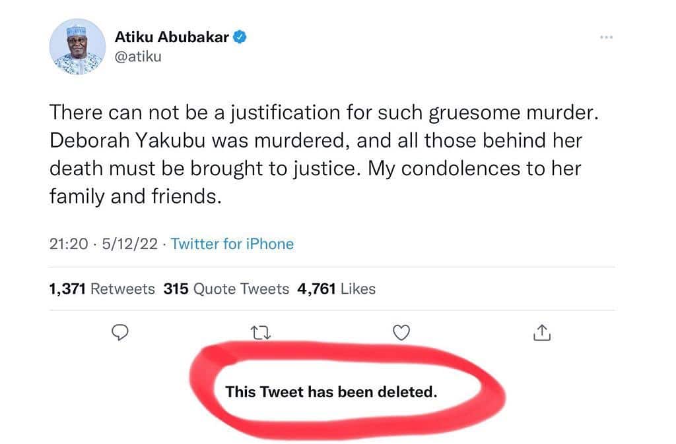Open the Twitter for iPhone source link

click(x=232, y=244)
